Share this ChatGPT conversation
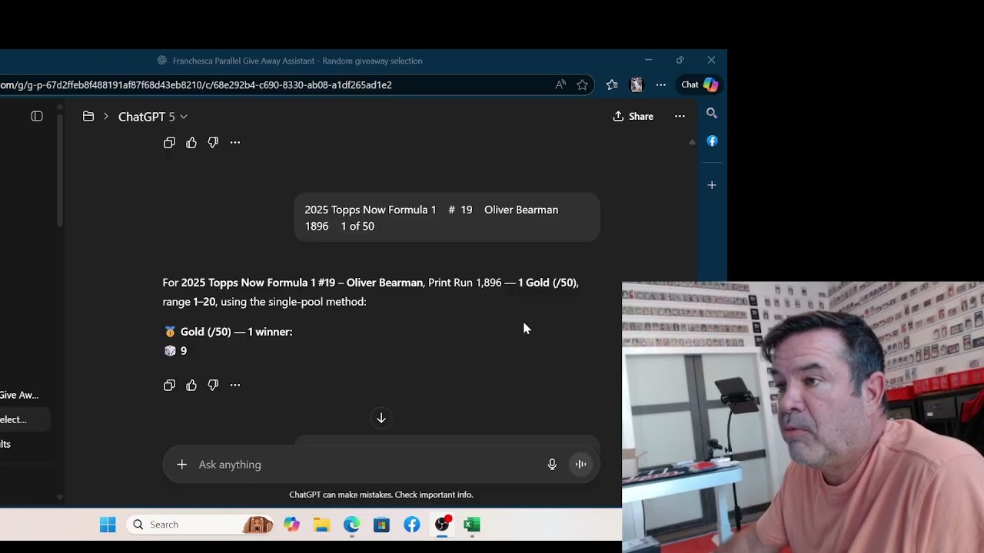The height and width of the screenshot is (553, 984). [633, 116]
